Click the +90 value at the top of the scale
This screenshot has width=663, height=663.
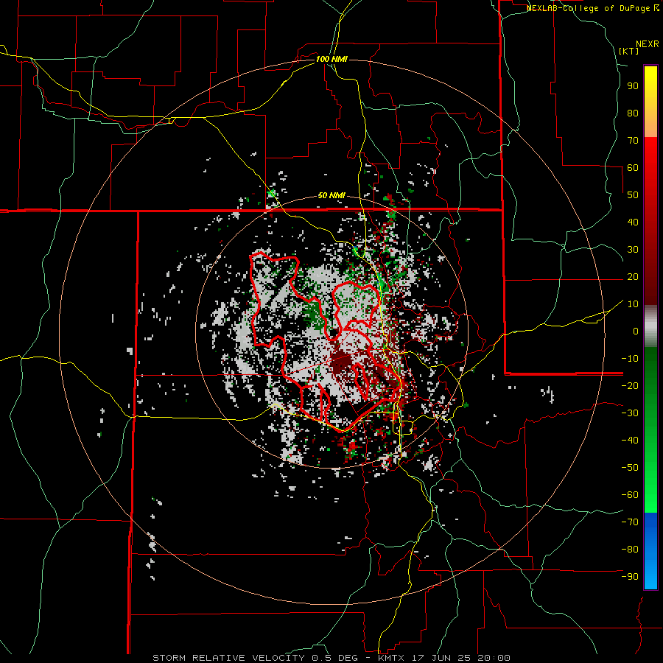pyautogui.click(x=633, y=86)
